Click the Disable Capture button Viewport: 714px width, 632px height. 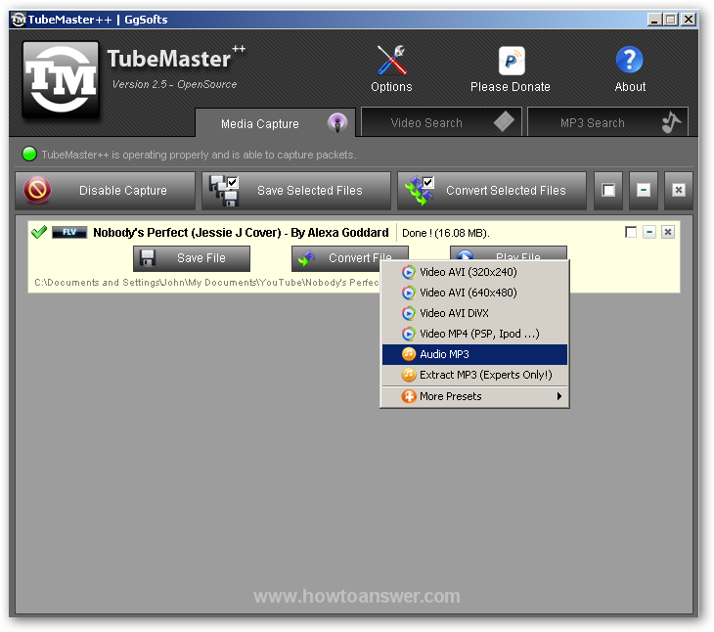[x=106, y=191]
